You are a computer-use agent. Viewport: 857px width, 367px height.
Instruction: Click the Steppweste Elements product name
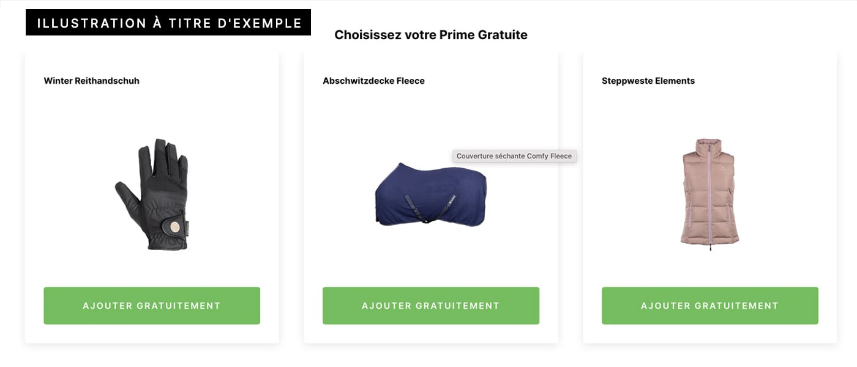648,81
